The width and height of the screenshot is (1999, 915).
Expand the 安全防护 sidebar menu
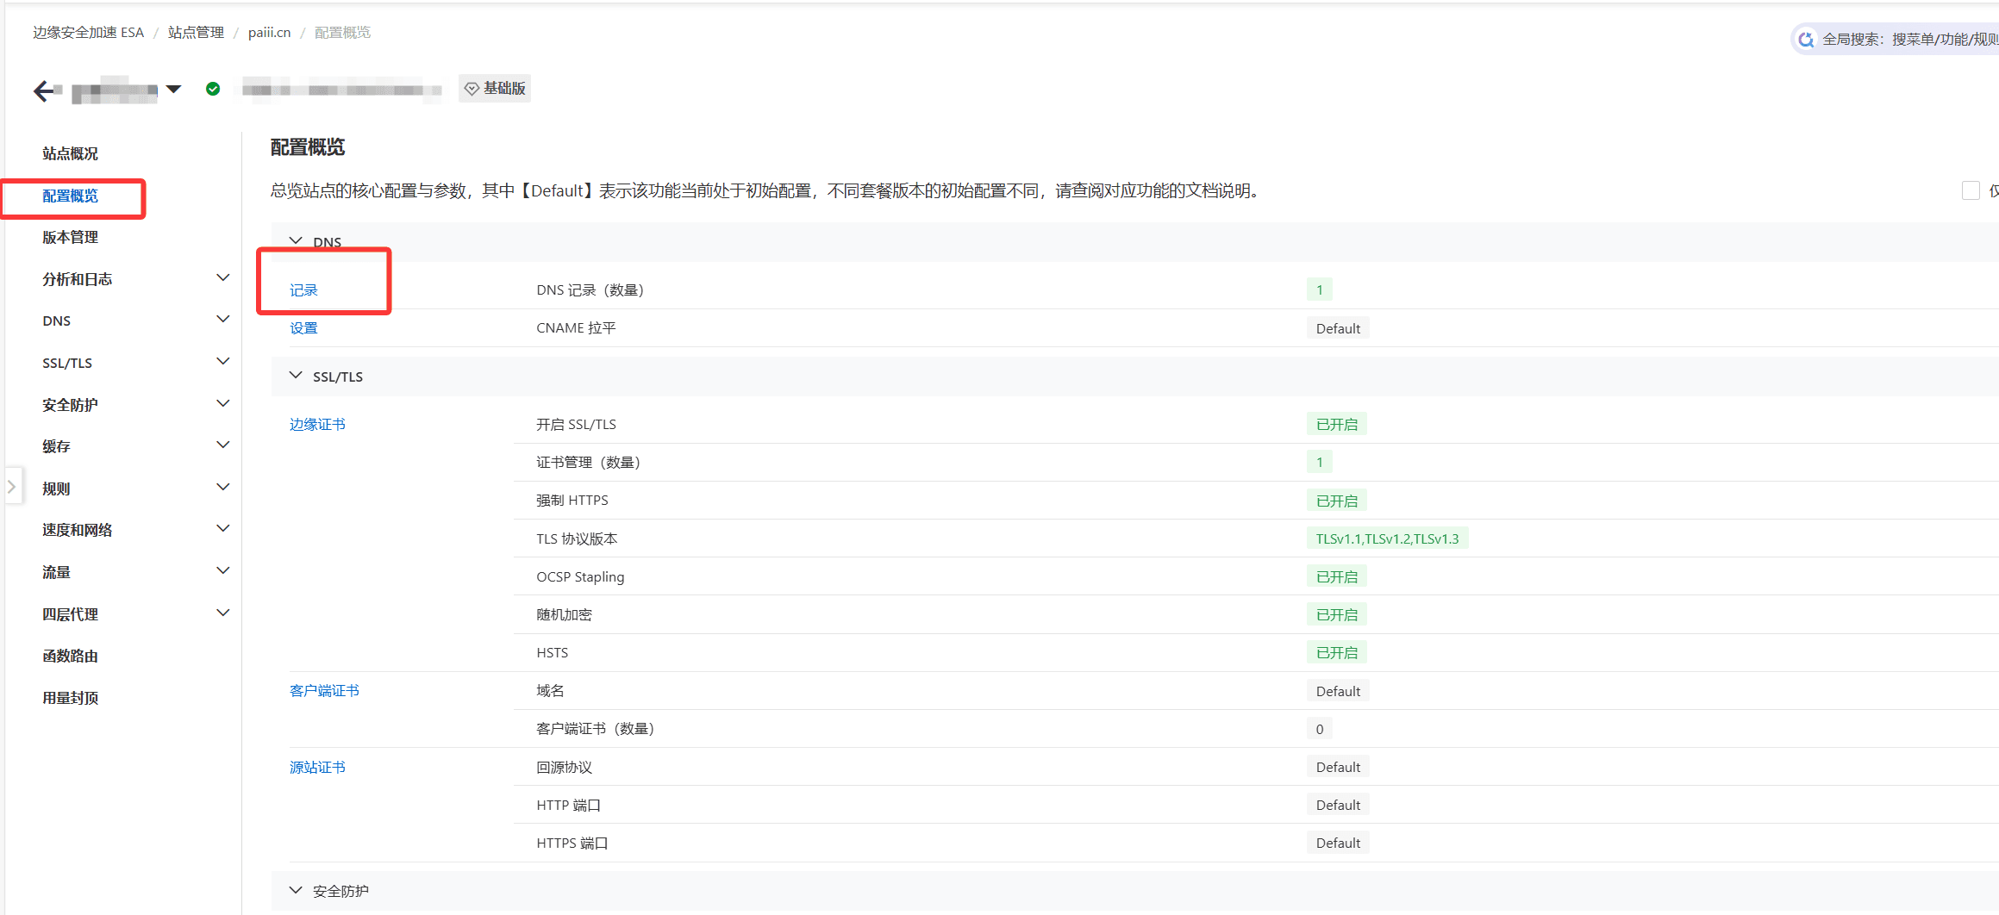tap(222, 404)
